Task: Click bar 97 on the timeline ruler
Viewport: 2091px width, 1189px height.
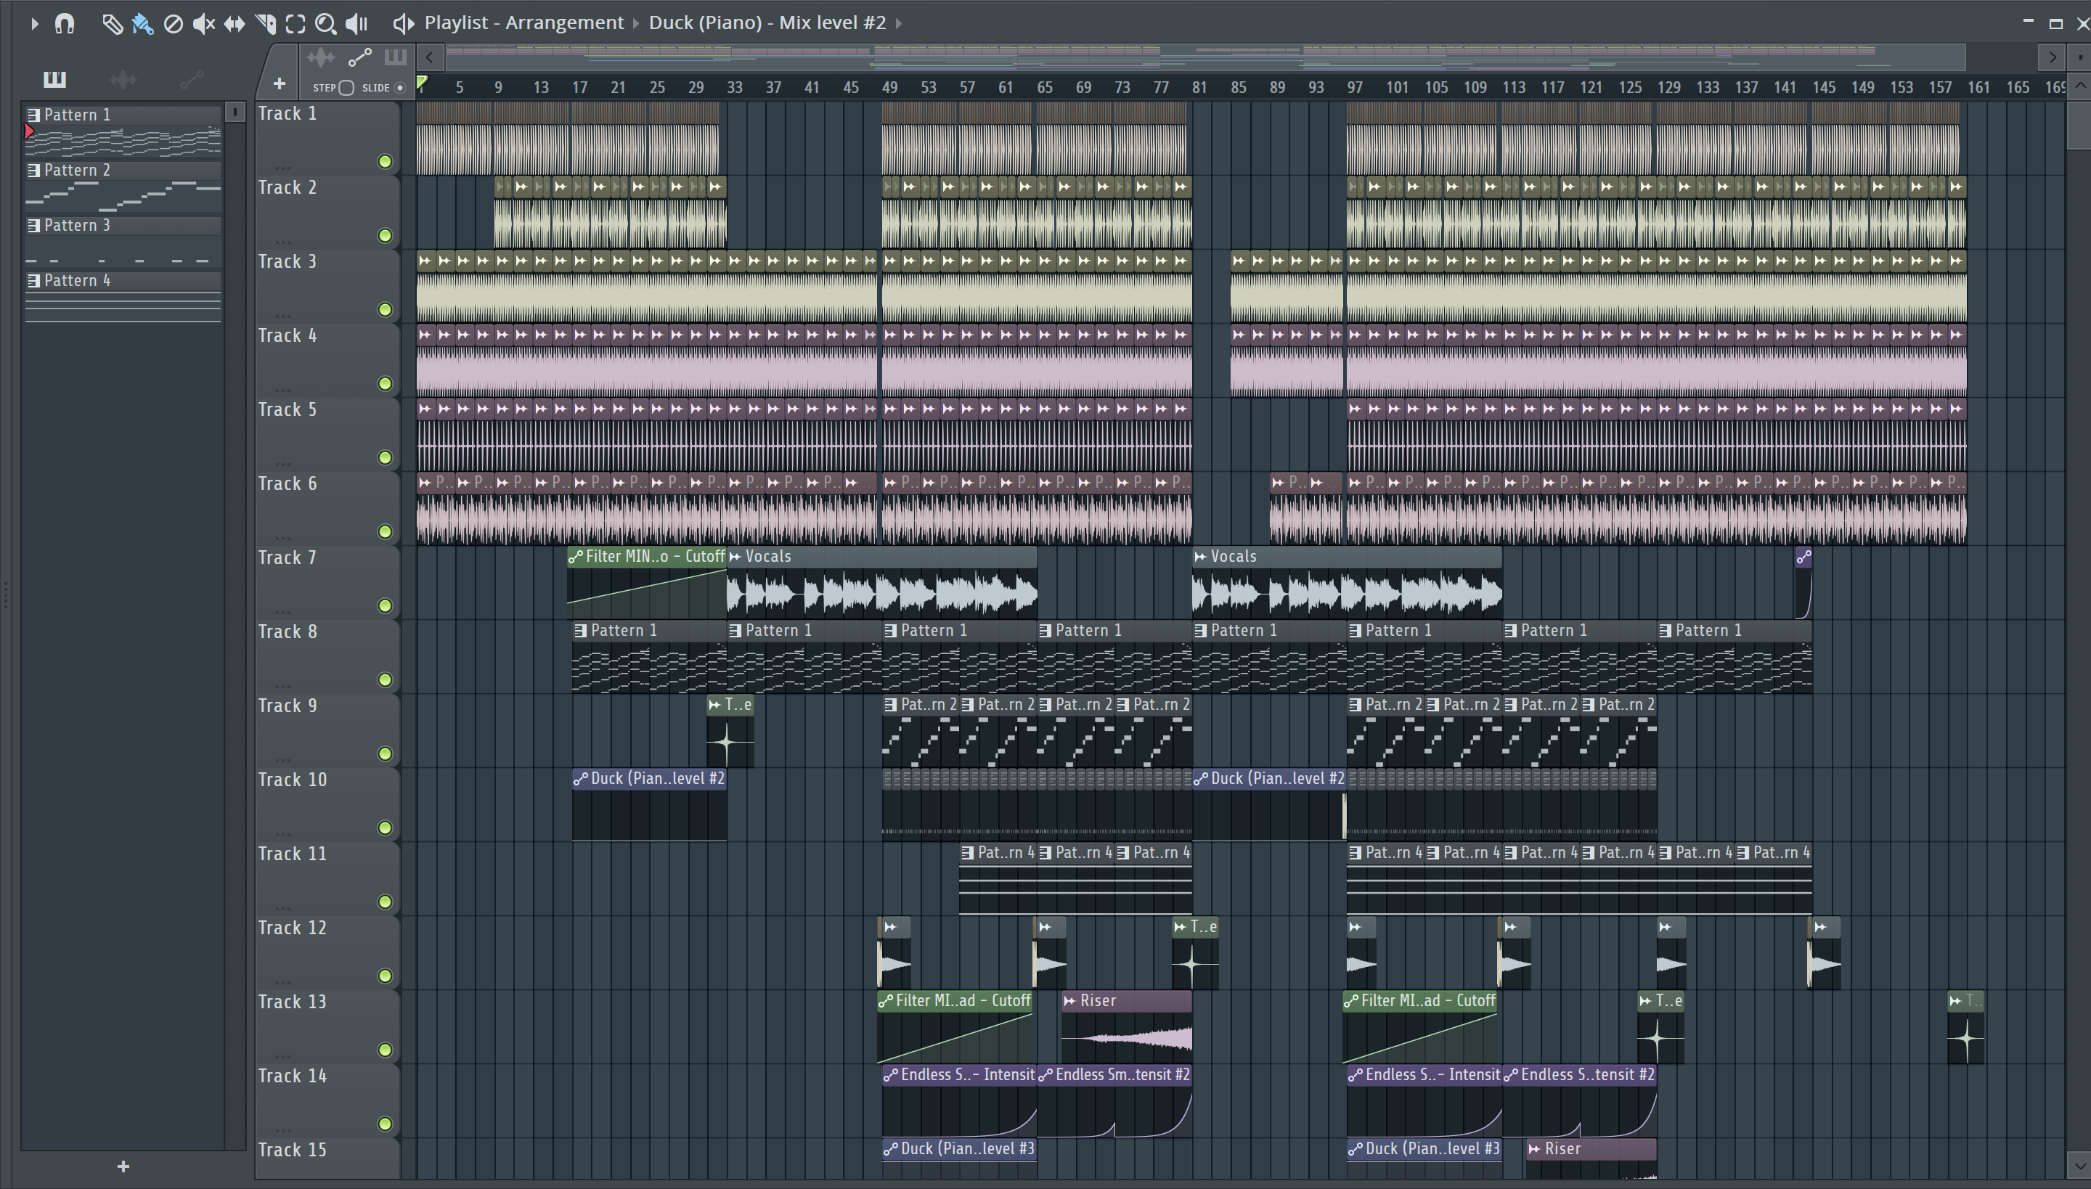Action: (1355, 87)
